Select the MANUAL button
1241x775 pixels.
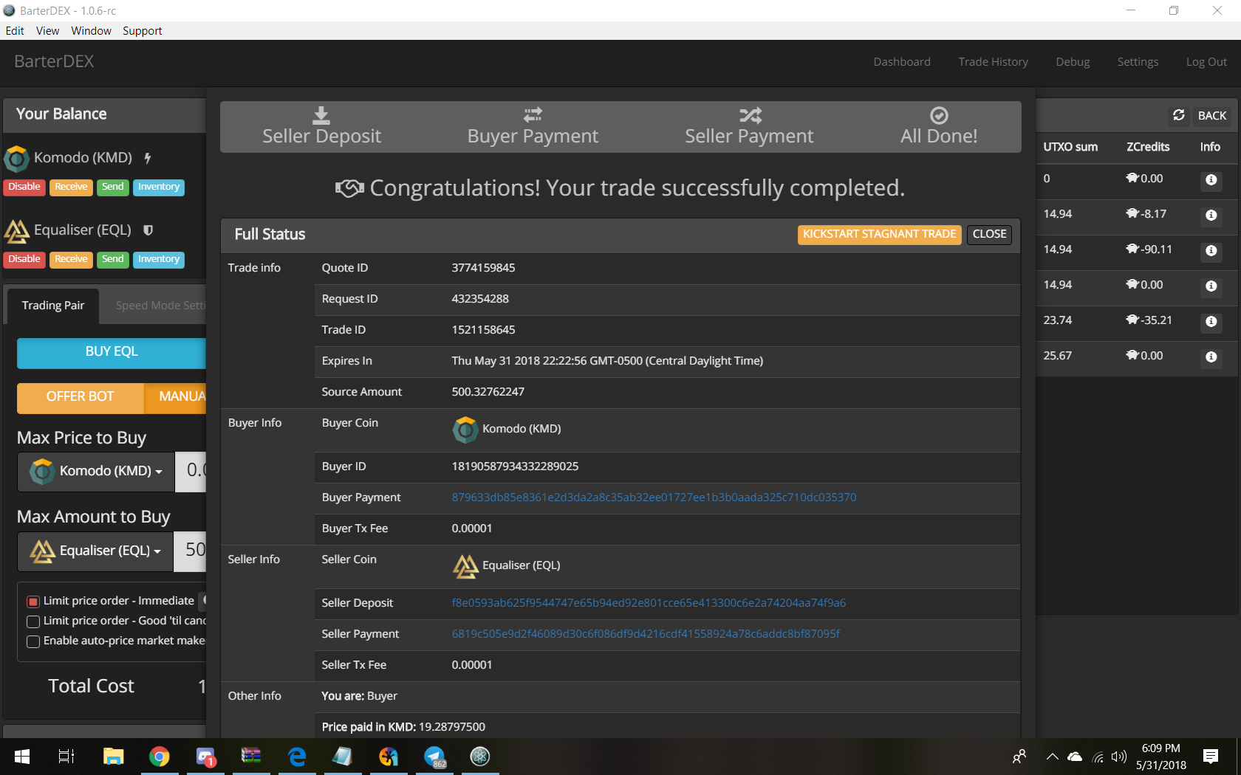[x=176, y=397]
